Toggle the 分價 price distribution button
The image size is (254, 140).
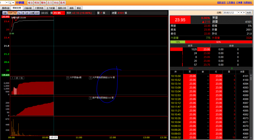coord(32,13)
